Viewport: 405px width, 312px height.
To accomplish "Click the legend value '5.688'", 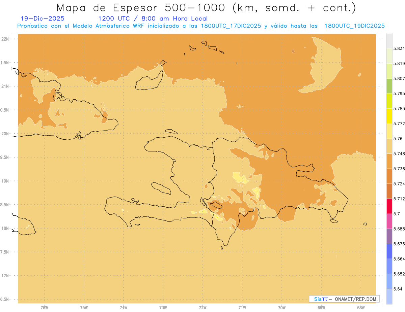I will tap(399, 229).
